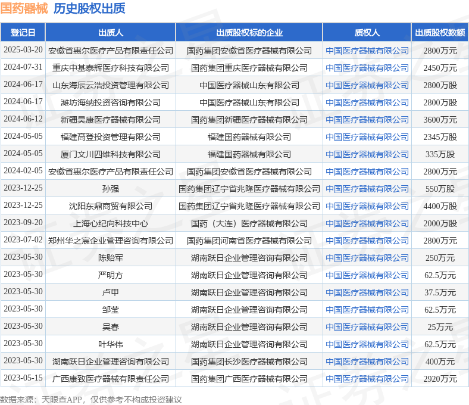The width and height of the screenshot is (469, 405).
Task: Click pledgor 重庆中基泰辉医疗科技有限公司
Action: pyautogui.click(x=111, y=68)
